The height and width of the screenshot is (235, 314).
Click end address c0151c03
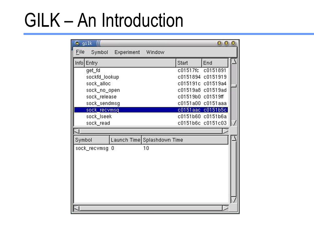(x=215, y=123)
